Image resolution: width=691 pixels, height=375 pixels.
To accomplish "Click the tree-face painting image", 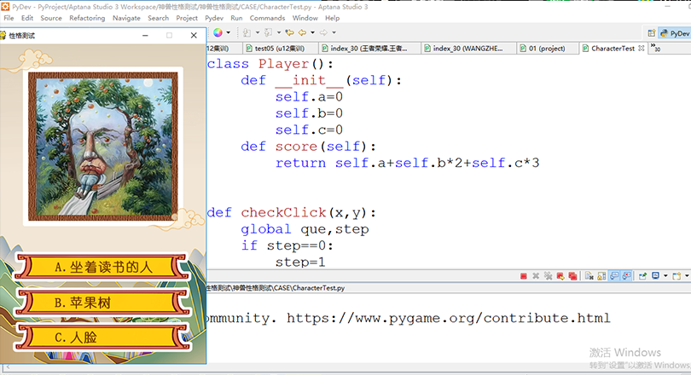I will [102, 143].
